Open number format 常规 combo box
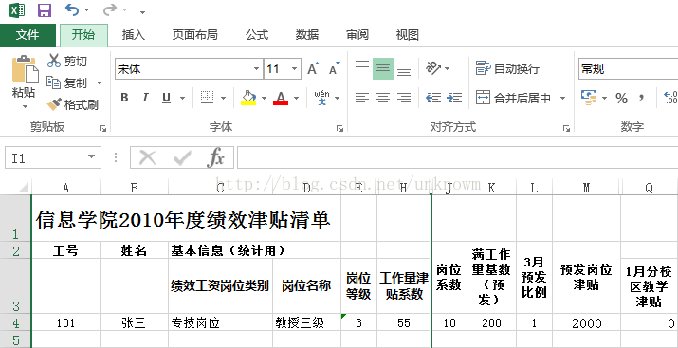 [x=628, y=69]
